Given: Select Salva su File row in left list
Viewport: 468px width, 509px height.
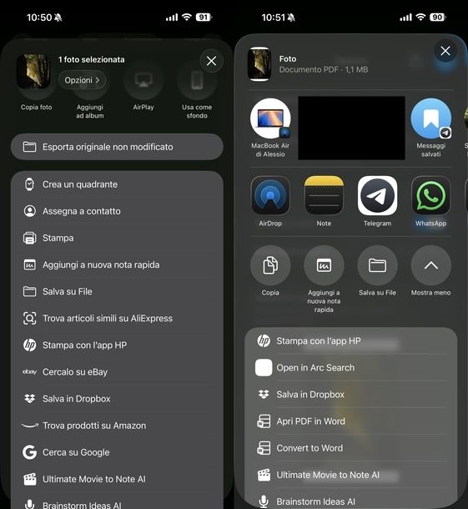Looking at the screenshot, I should click(117, 291).
